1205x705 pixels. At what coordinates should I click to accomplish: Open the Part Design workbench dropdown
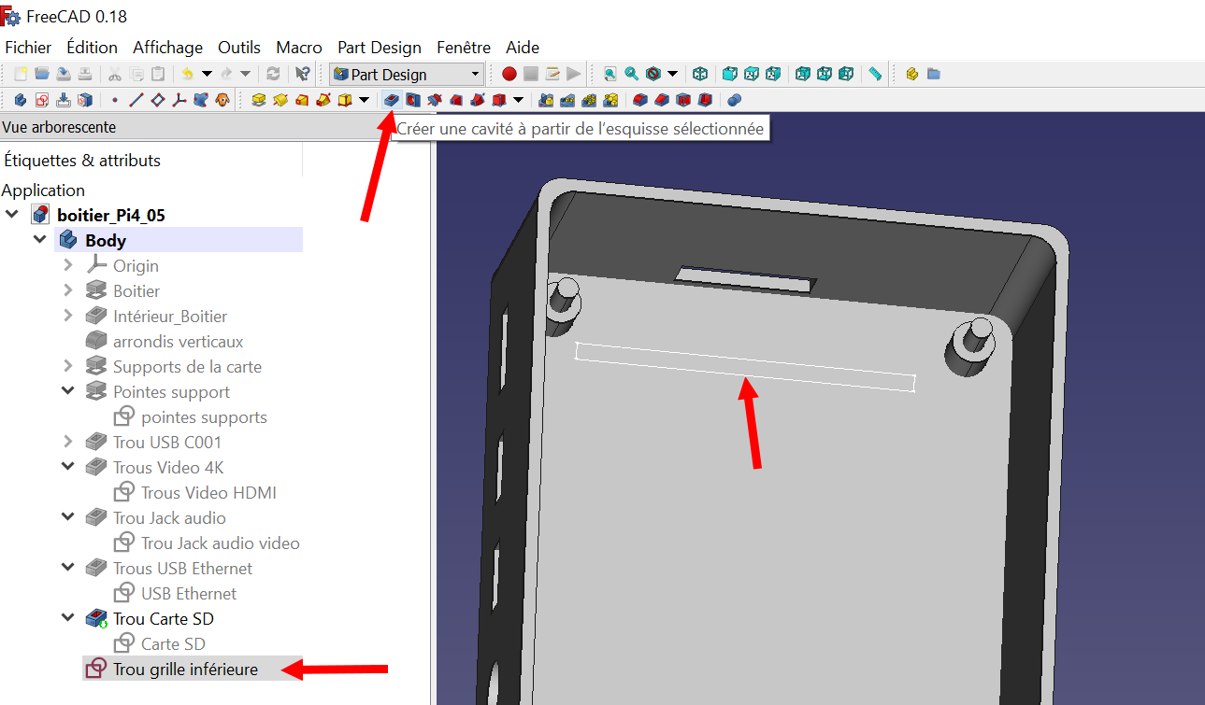(406, 74)
